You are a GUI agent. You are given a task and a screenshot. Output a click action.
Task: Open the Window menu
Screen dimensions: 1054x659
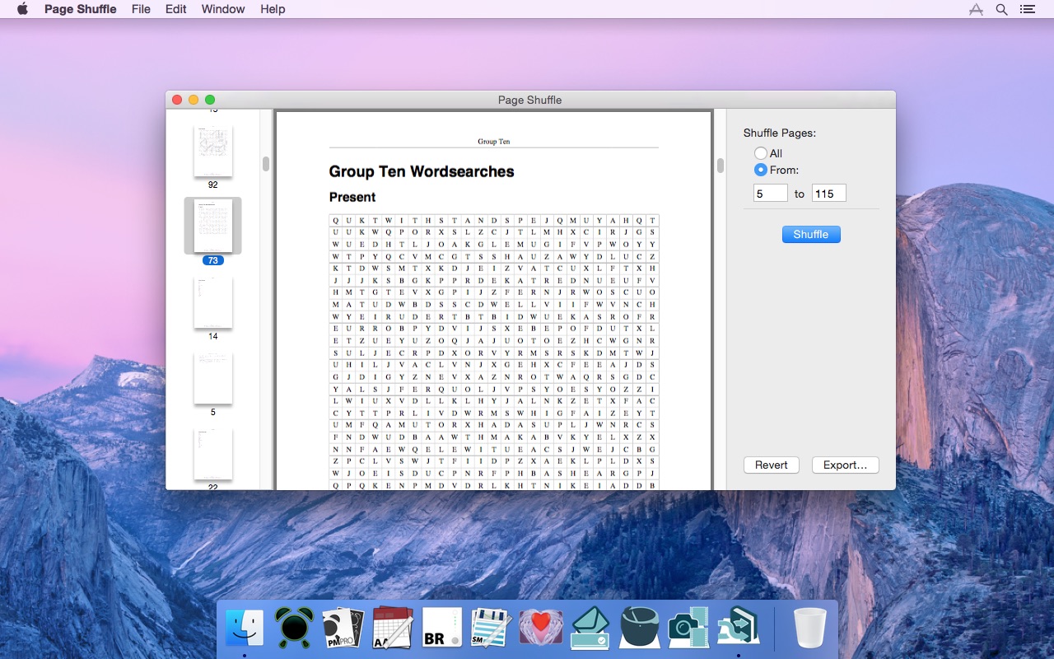click(x=223, y=9)
